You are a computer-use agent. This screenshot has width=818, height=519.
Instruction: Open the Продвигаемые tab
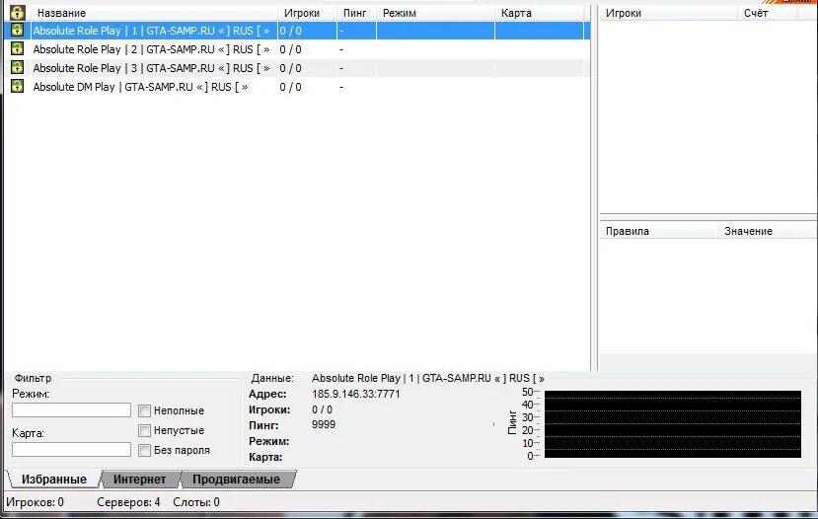237,480
